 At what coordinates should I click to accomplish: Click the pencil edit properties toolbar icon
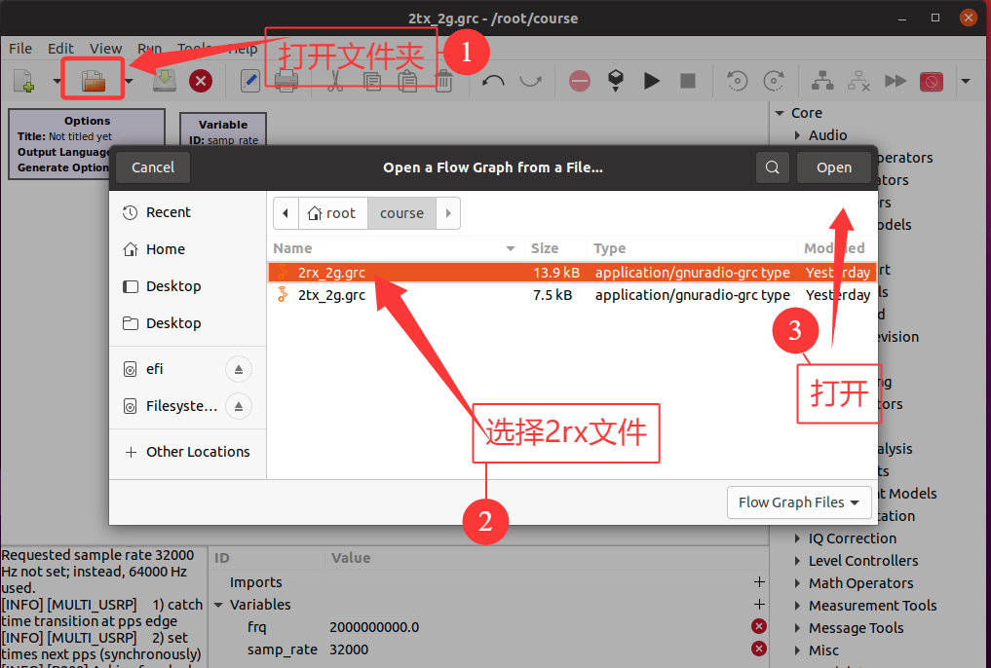(250, 81)
